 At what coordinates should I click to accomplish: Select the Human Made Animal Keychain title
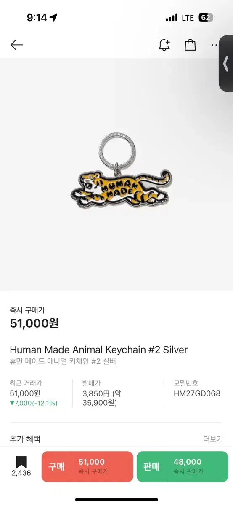pyautogui.click(x=98, y=350)
